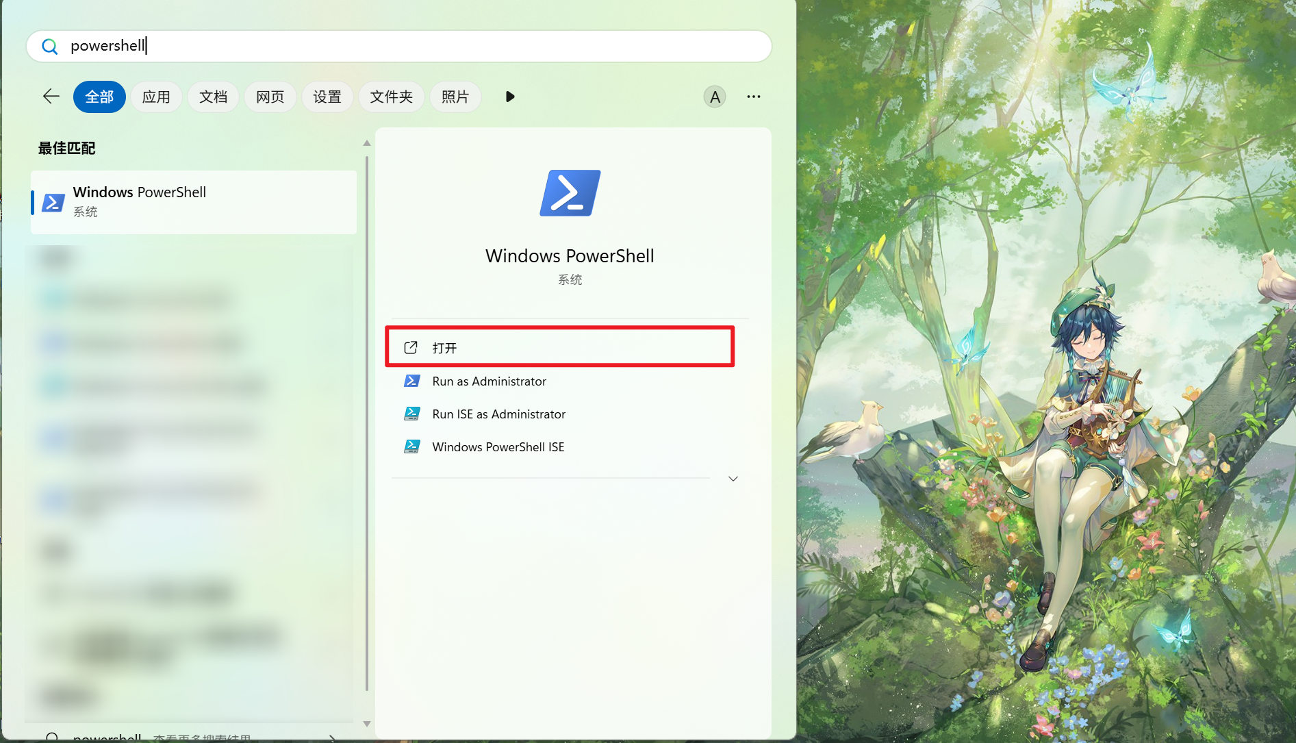Click scrollbar down arrow in results list
Screen dimensions: 1296x743
click(367, 724)
